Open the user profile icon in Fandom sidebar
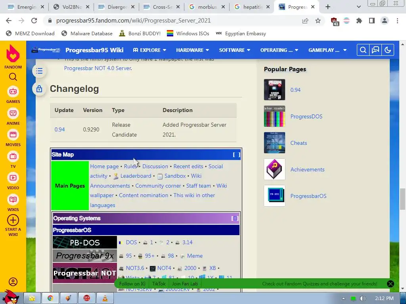This screenshot has width=406, height=304. 13,282
